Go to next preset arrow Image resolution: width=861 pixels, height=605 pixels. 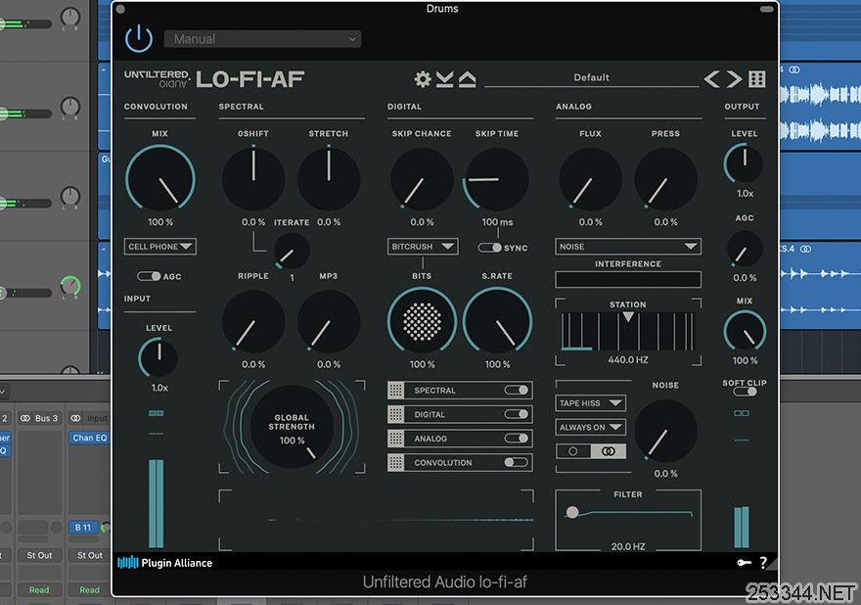pos(734,79)
